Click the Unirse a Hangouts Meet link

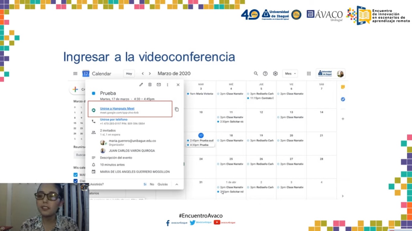(117, 109)
